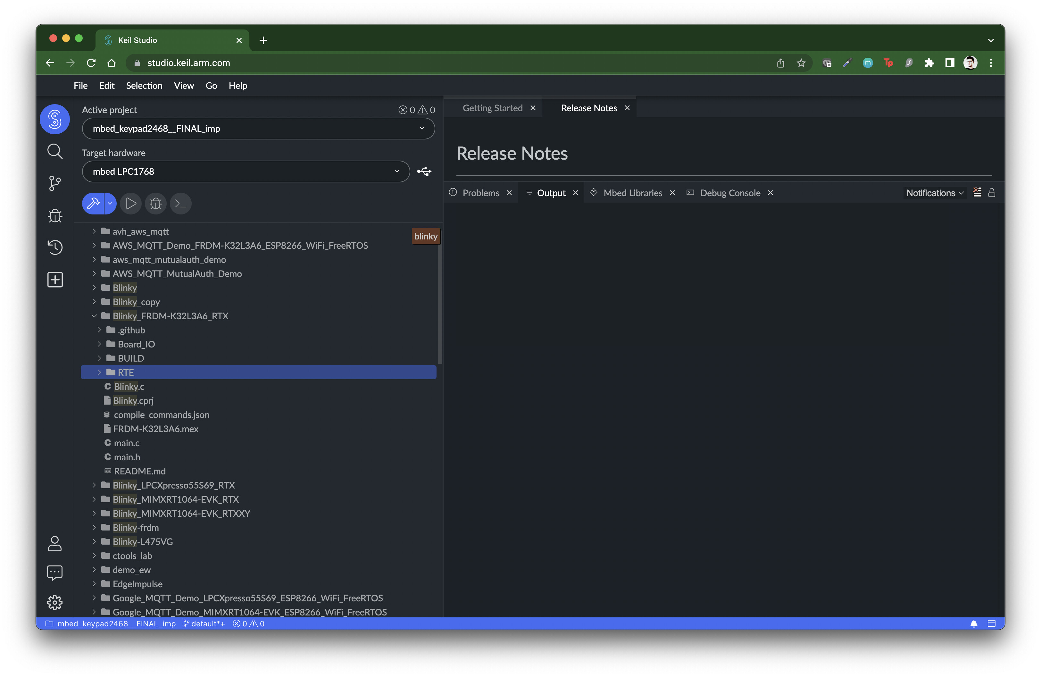Image resolution: width=1041 pixels, height=677 pixels.
Task: Open the settings gear in sidebar
Action: click(55, 603)
